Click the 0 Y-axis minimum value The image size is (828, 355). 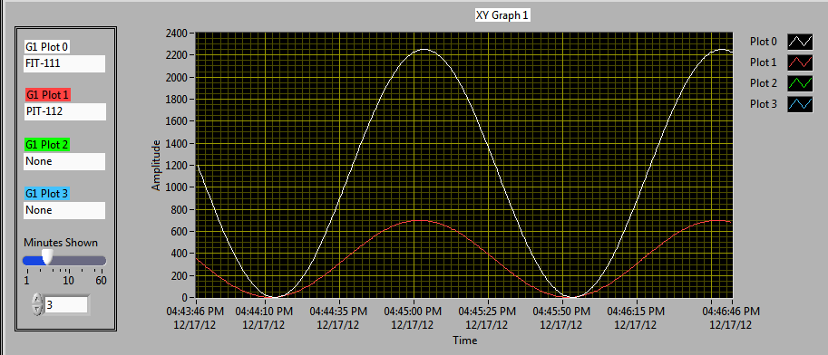click(184, 298)
